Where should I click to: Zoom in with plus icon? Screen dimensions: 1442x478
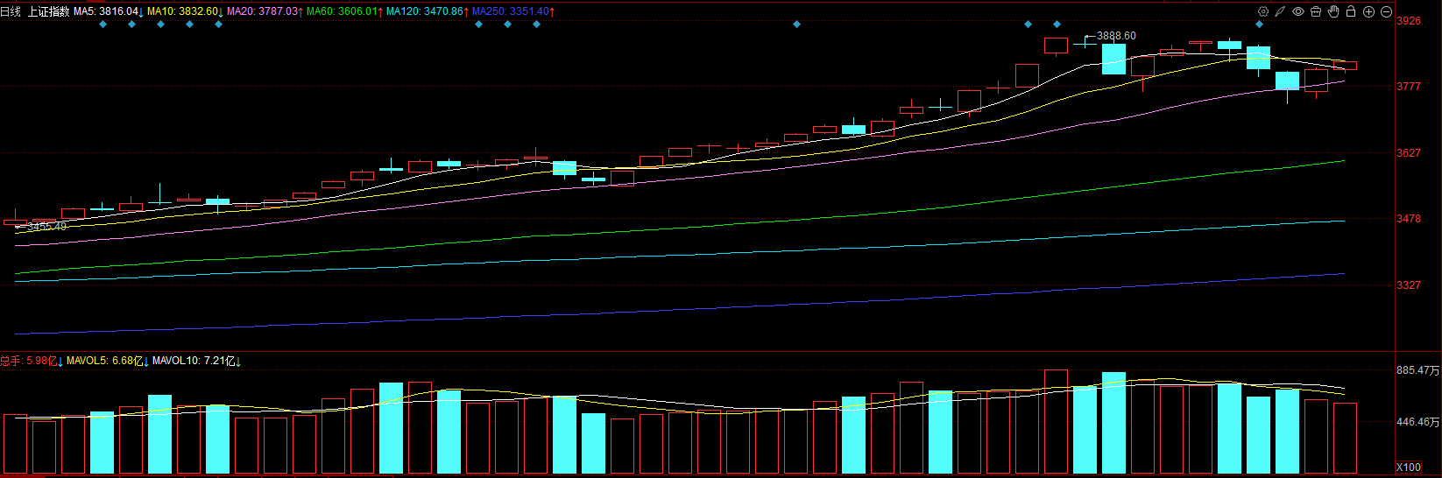point(1368,11)
